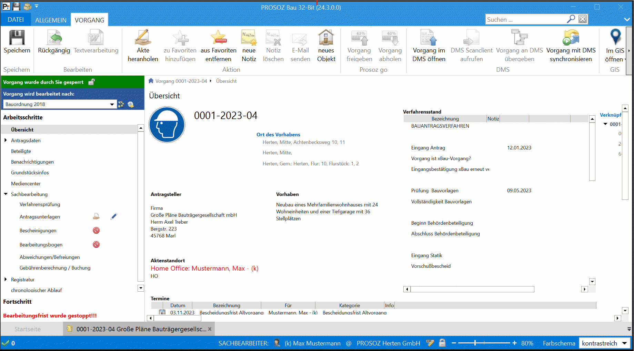This screenshot has height=351, width=634.
Task: Click the home icon in the breadcrumb
Action: (151, 81)
